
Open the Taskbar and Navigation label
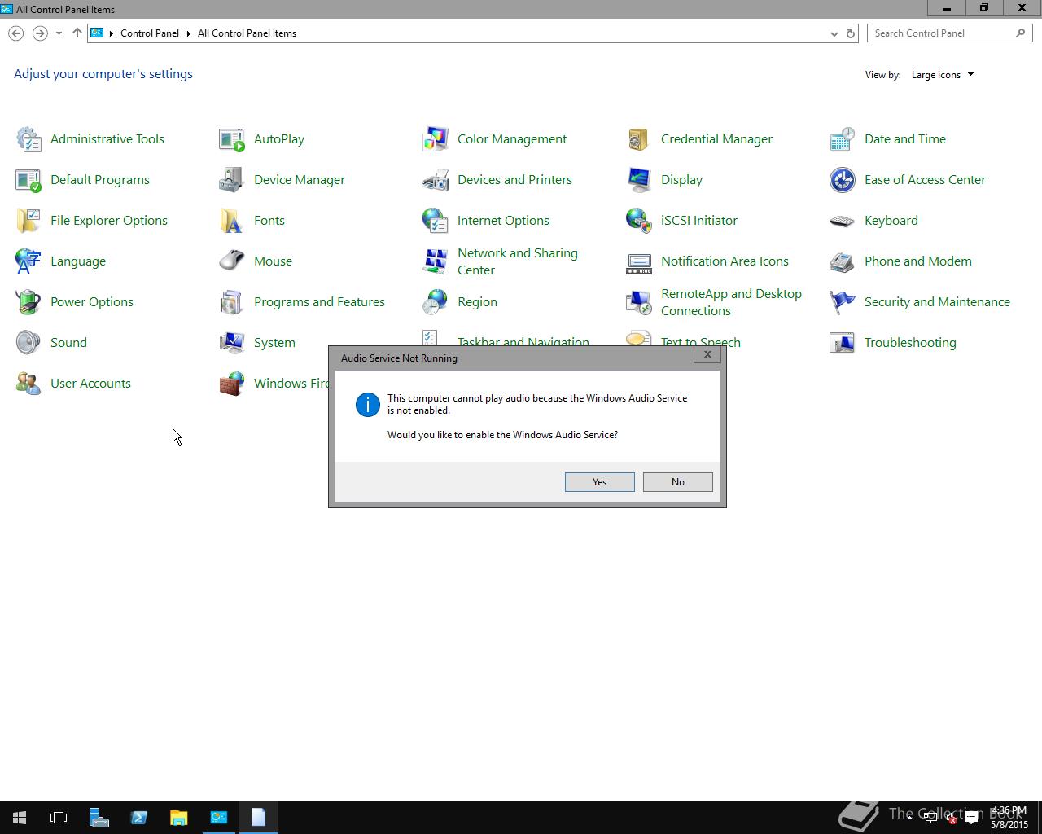[x=523, y=342]
